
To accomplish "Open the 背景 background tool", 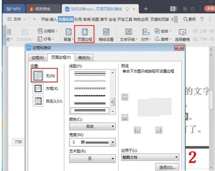I will point(68,34).
